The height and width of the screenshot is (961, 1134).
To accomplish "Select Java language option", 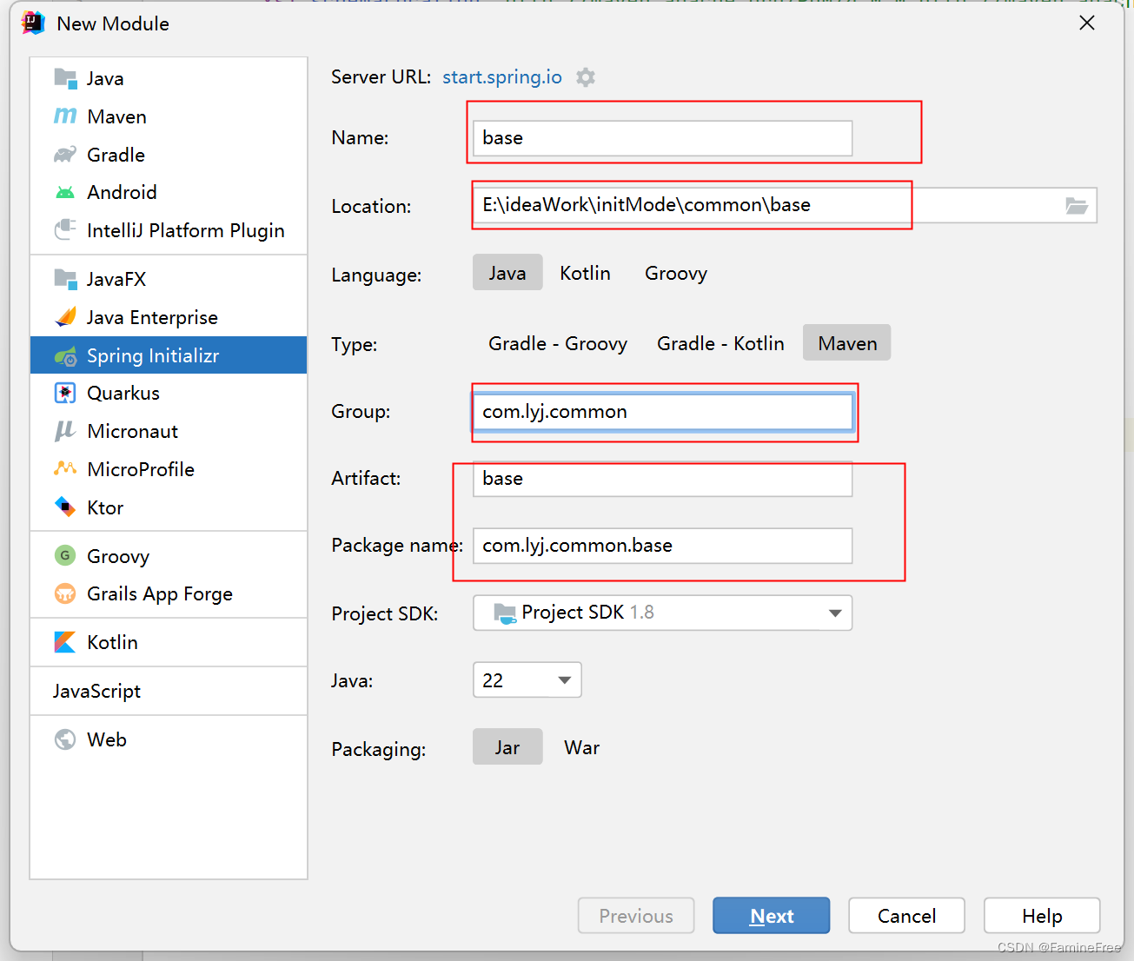I will 507,273.
